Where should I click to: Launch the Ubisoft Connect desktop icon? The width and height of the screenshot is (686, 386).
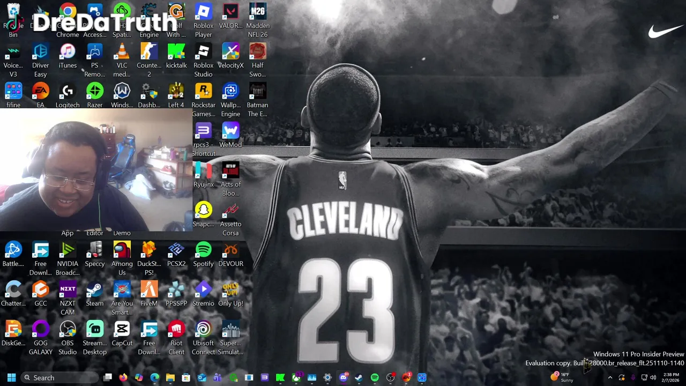(203, 338)
